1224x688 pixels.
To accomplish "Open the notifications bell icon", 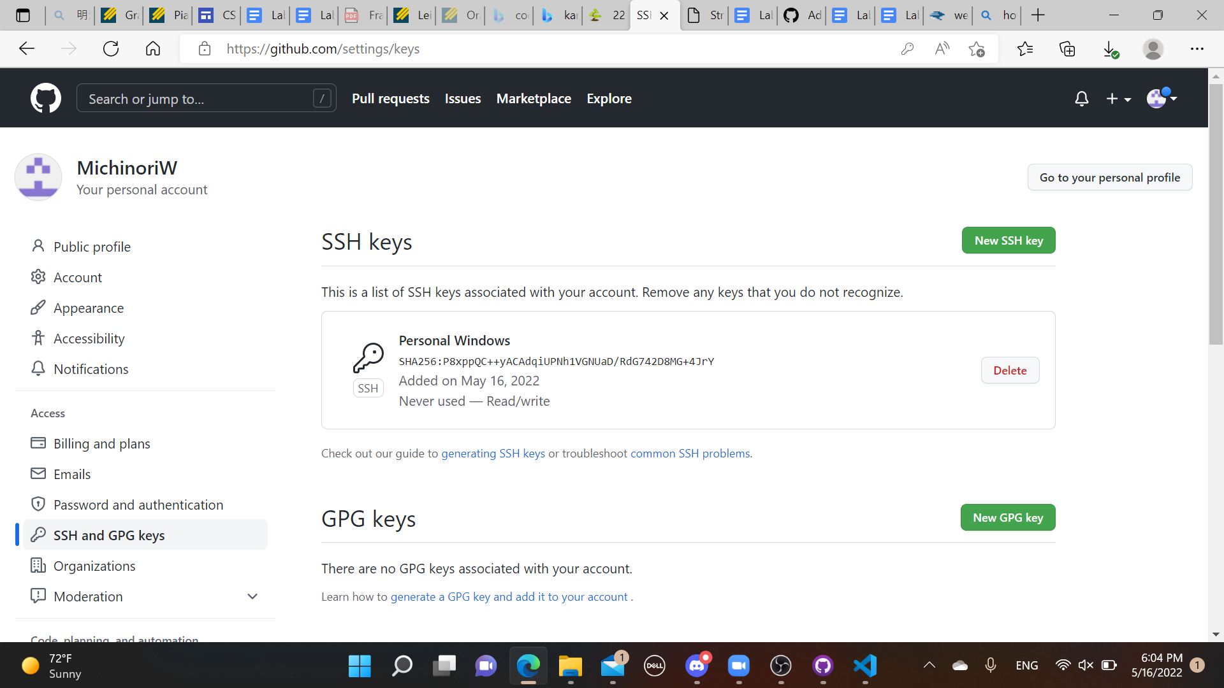I will point(1081,99).
